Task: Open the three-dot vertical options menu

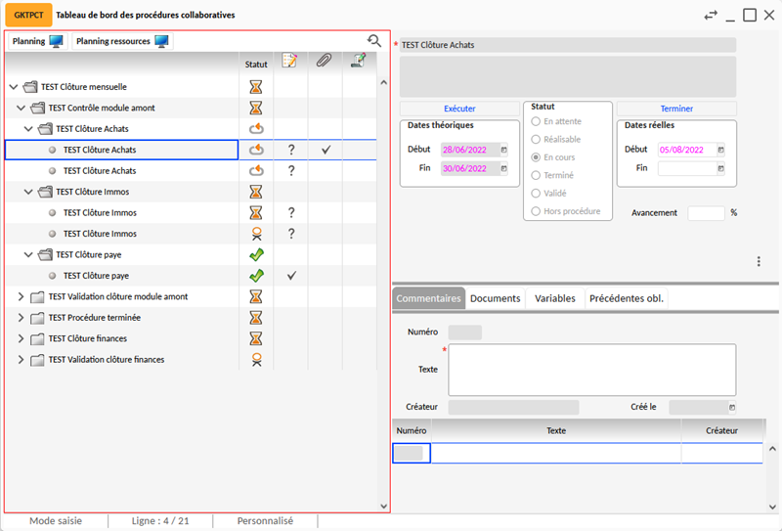Action: pos(759,261)
